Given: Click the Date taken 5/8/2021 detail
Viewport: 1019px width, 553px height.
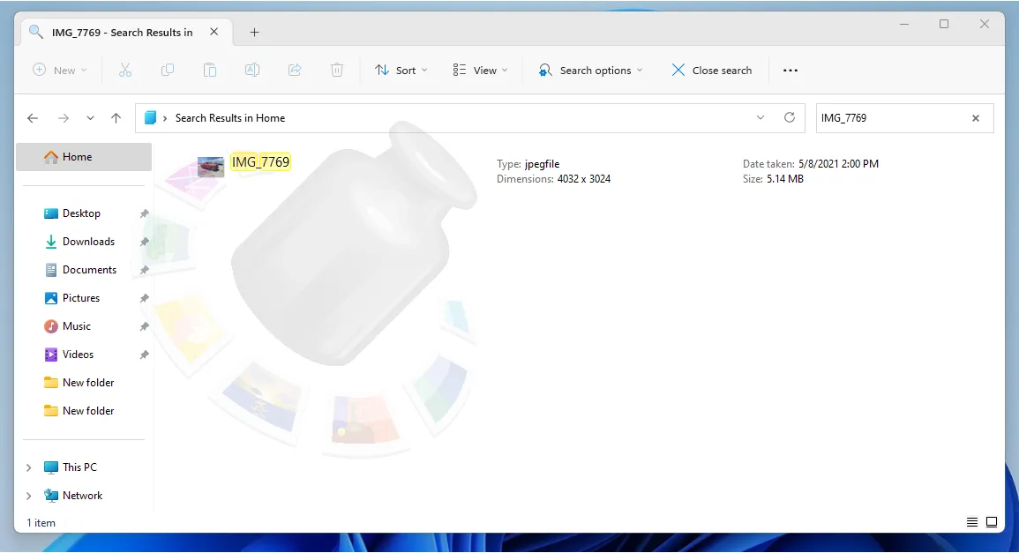Looking at the screenshot, I should [811, 164].
